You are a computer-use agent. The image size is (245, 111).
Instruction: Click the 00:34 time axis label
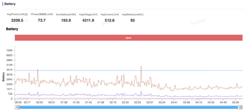point(39,102)
